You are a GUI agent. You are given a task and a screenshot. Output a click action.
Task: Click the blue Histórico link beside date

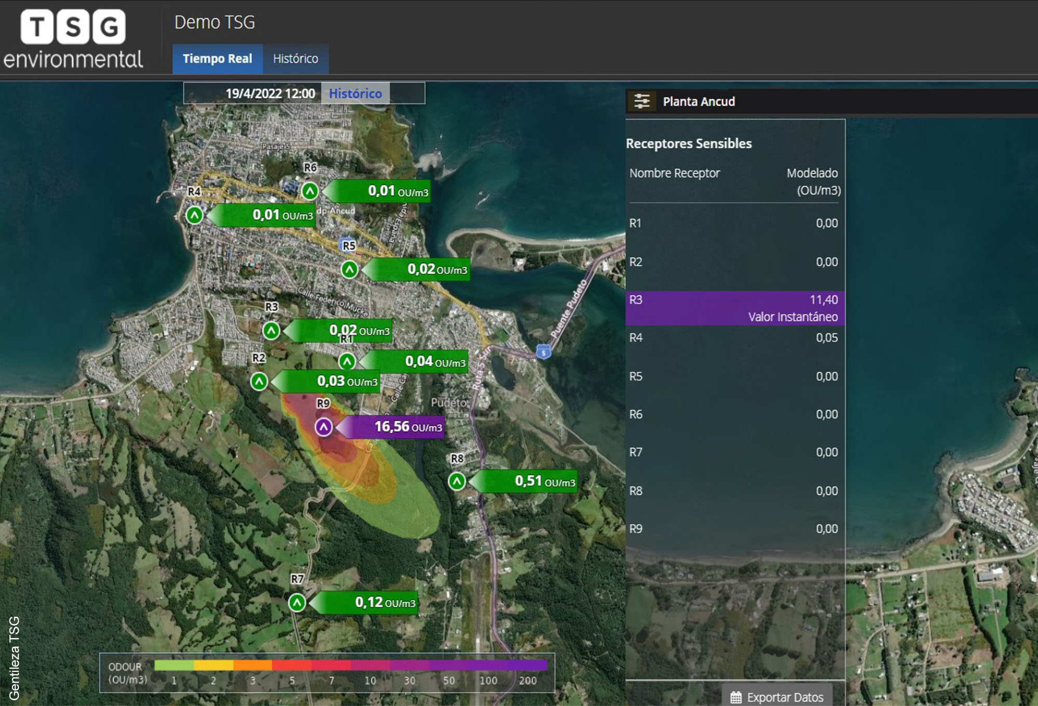(x=355, y=93)
